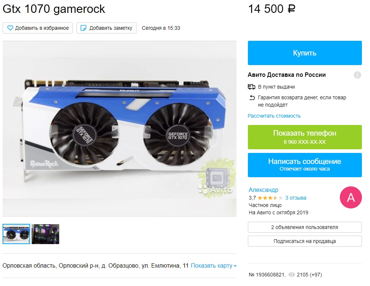Click the eye views icon next to 2105
Image resolution: width=370 pixels, height=286 pixels.
pos(292,275)
